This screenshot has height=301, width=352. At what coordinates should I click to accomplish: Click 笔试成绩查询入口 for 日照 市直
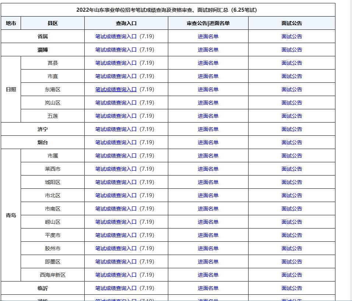point(116,76)
